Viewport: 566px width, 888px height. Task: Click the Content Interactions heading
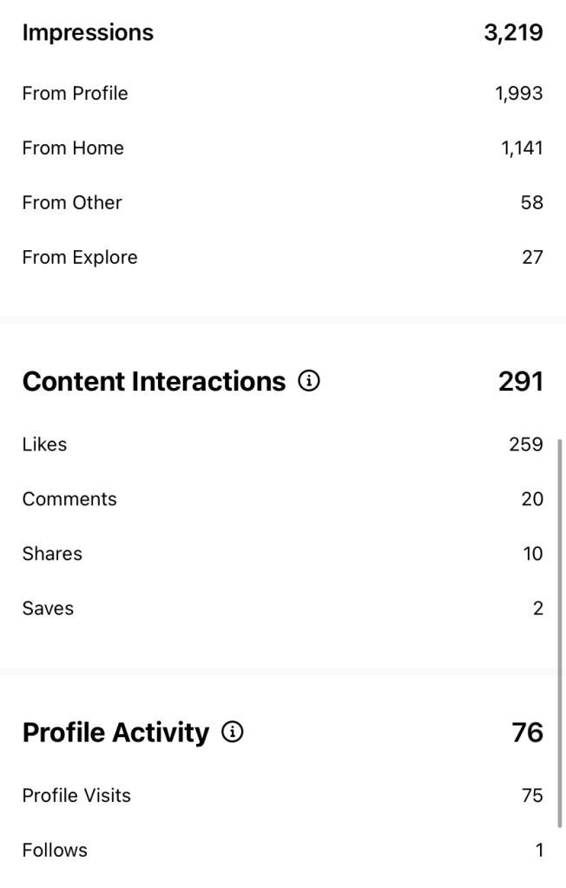tap(154, 382)
